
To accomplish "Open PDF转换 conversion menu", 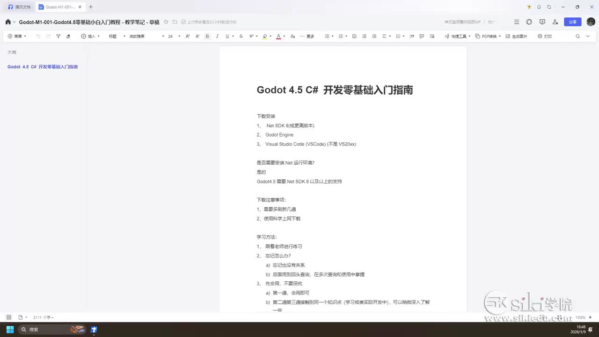I will coord(488,36).
